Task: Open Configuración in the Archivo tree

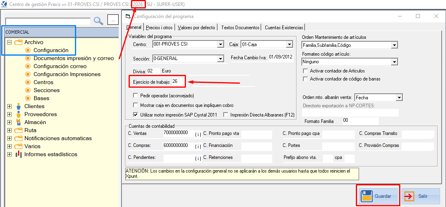Action: click(51, 50)
